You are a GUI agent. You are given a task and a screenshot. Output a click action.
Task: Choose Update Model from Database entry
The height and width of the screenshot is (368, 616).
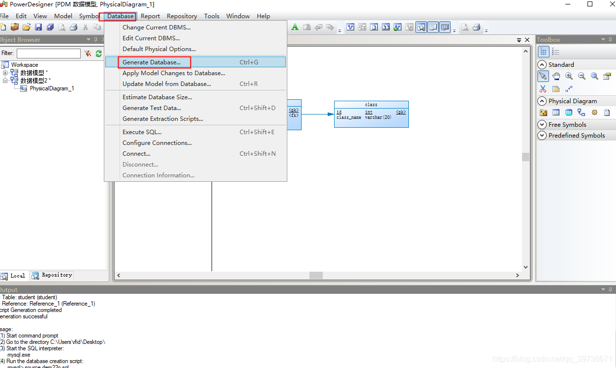(x=195, y=84)
